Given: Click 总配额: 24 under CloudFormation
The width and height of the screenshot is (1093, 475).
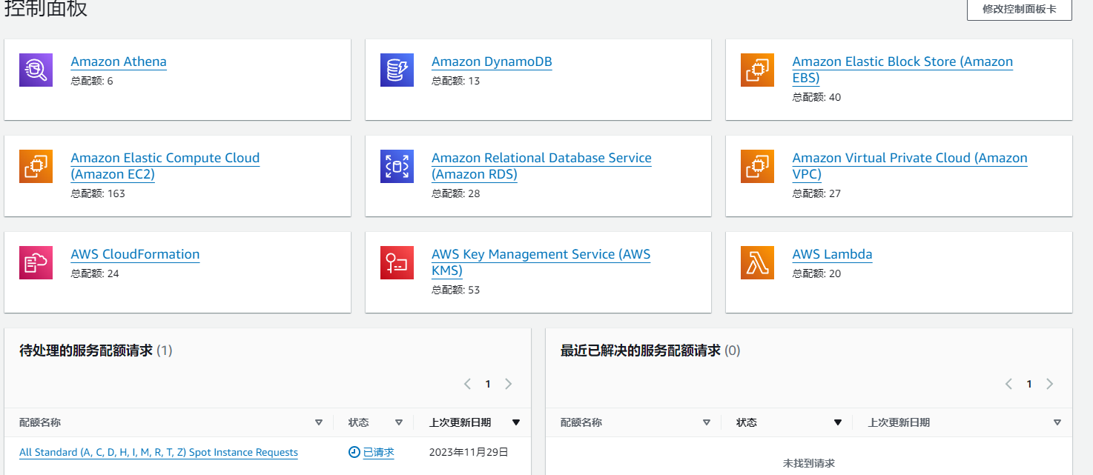Looking at the screenshot, I should (x=95, y=273).
